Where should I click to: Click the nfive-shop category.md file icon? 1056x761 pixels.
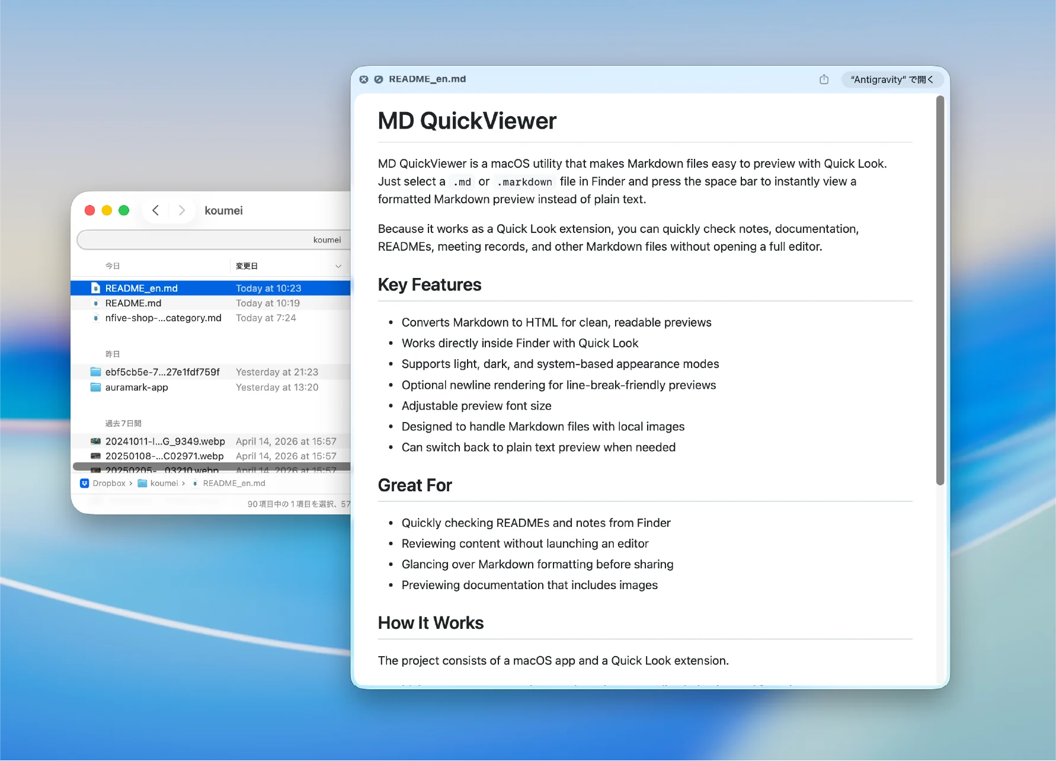(95, 318)
